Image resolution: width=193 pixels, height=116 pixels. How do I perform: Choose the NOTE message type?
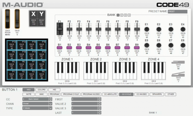point(29,94)
